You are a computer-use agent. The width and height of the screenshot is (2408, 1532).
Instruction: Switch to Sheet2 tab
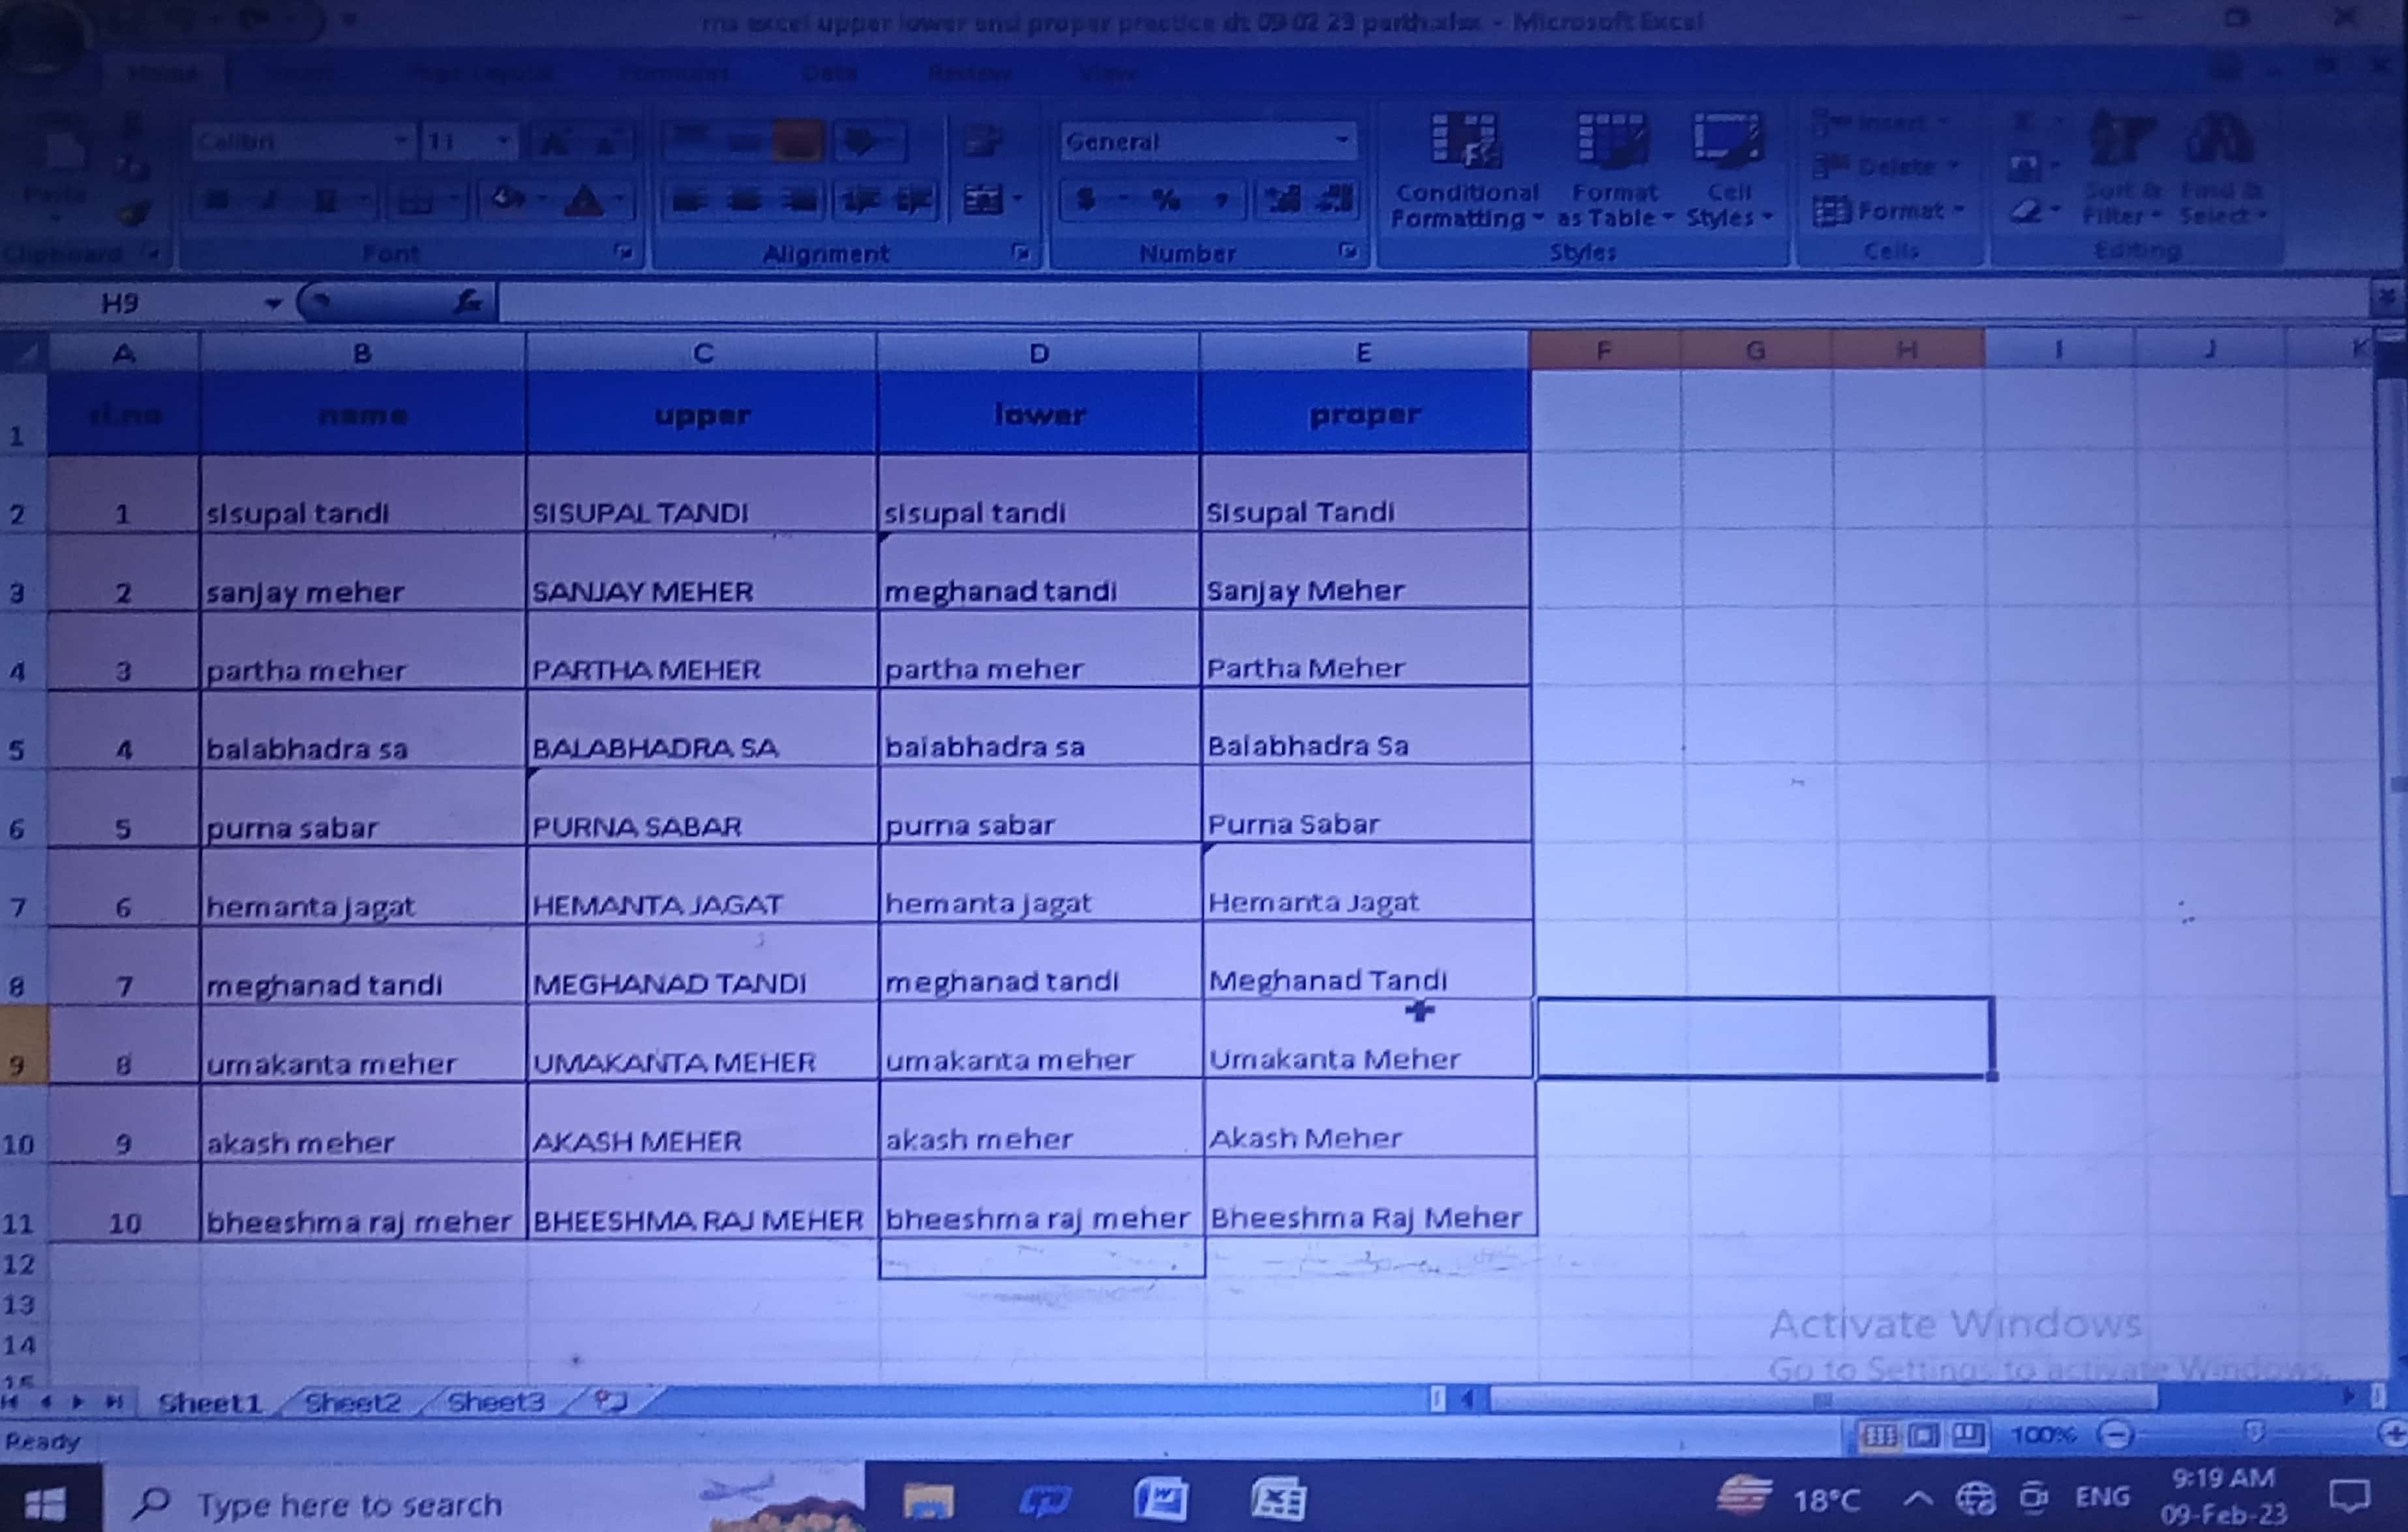point(352,1402)
